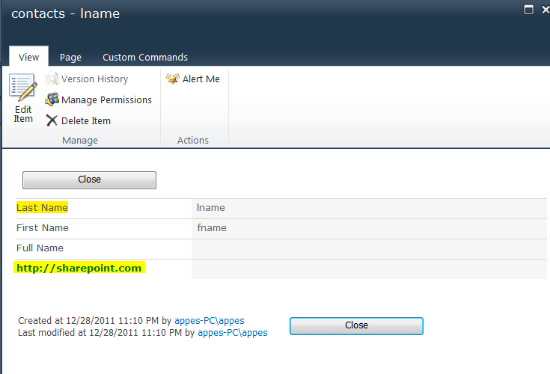
Task: Open the Created by appes-PC\appes link
Action: click(210, 321)
